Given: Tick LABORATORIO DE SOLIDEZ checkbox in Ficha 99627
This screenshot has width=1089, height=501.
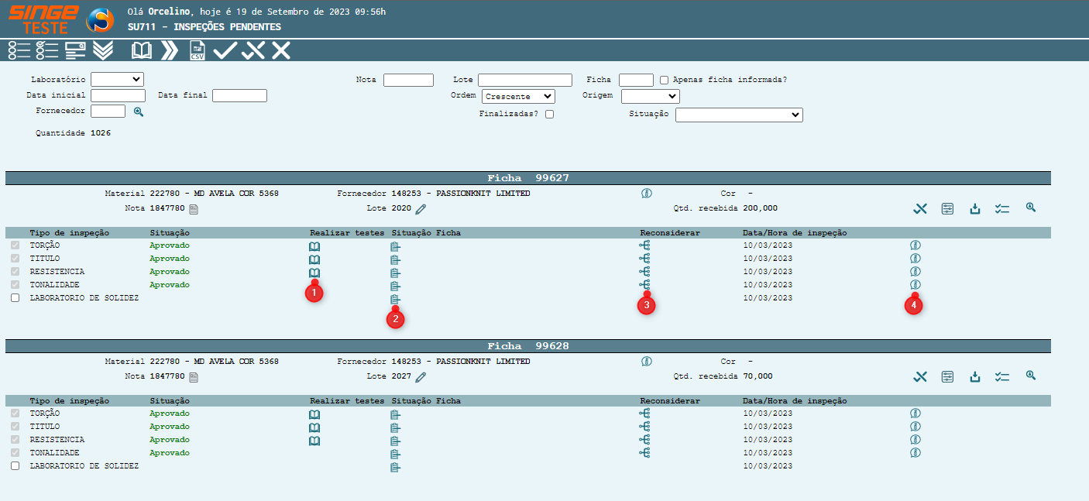Looking at the screenshot, I should 15,298.
